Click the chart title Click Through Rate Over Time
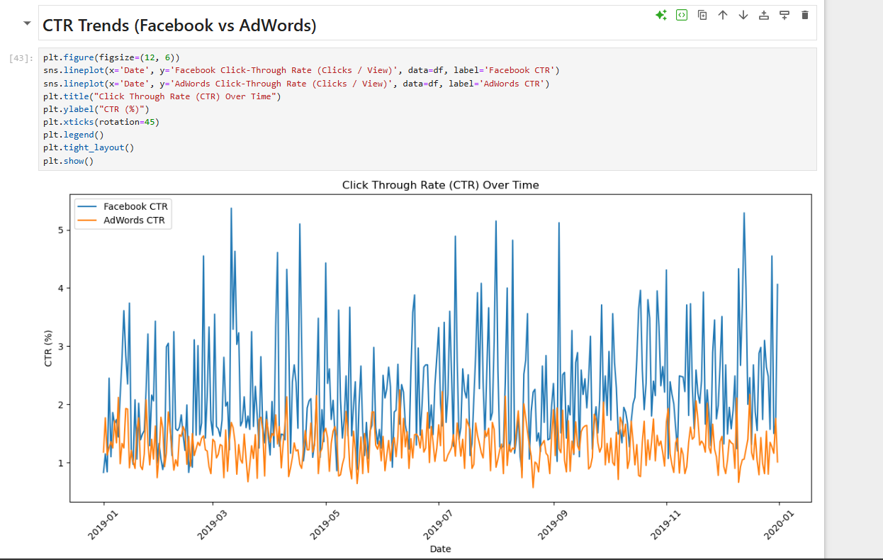The image size is (883, 560). (440, 184)
